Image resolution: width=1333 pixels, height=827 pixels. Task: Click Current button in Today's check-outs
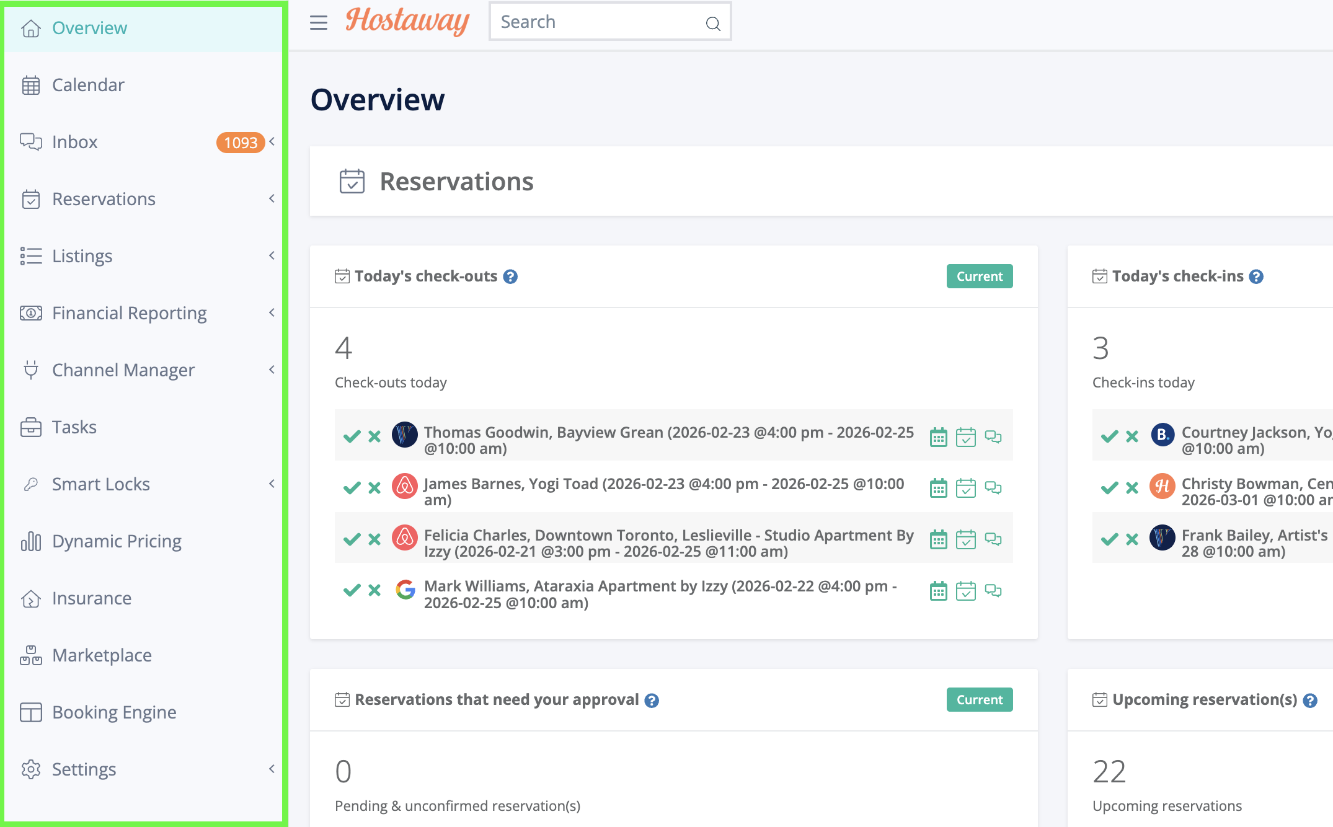980,276
